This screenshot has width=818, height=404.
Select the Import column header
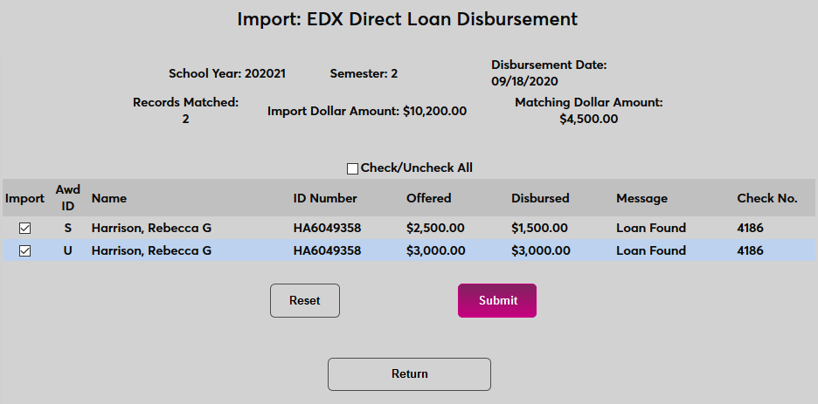(x=24, y=198)
